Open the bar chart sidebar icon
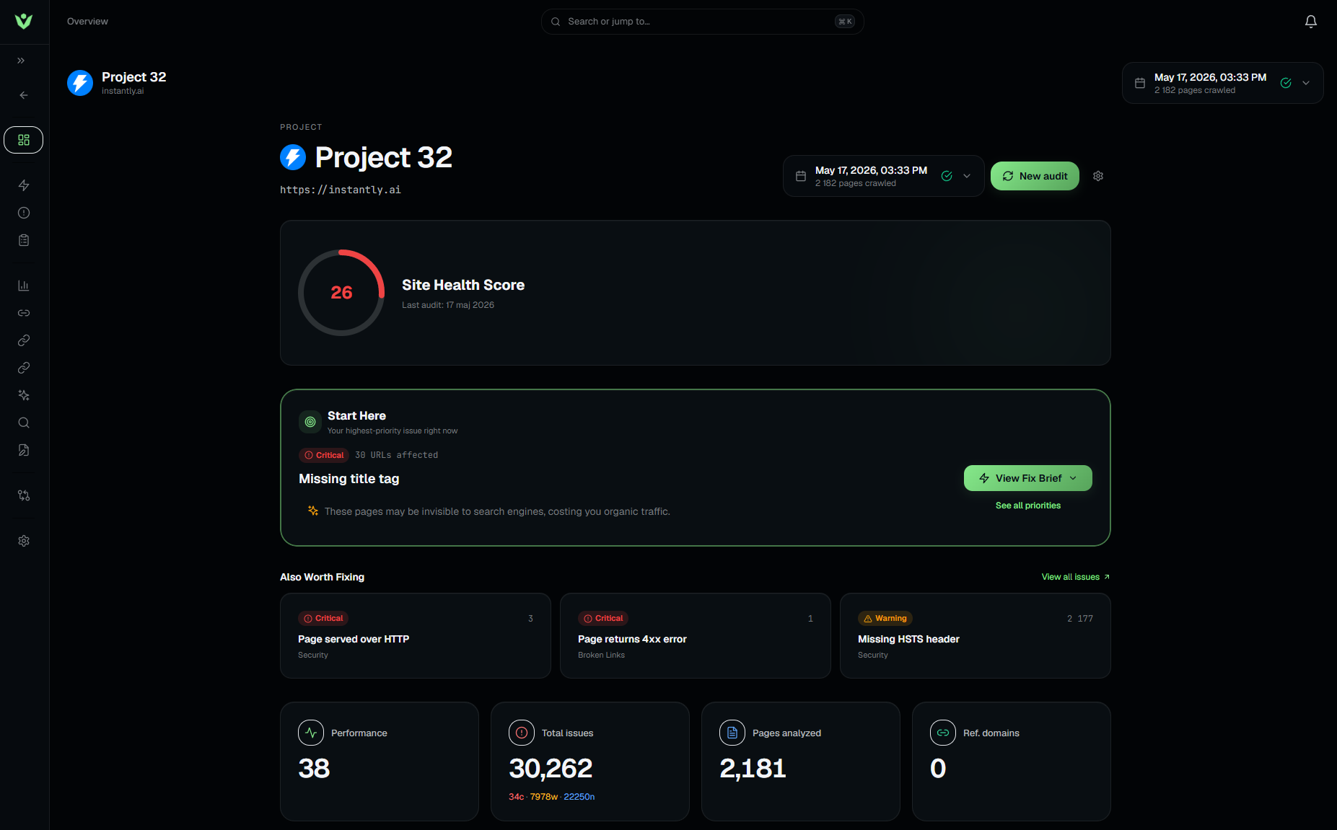Viewport: 1337px width, 830px height. click(x=24, y=286)
